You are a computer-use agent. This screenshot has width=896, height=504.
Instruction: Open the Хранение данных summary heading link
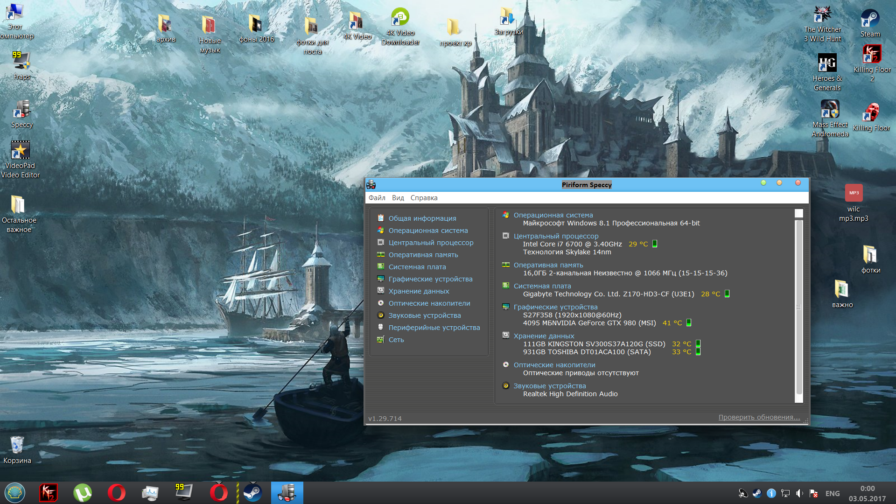coord(544,336)
